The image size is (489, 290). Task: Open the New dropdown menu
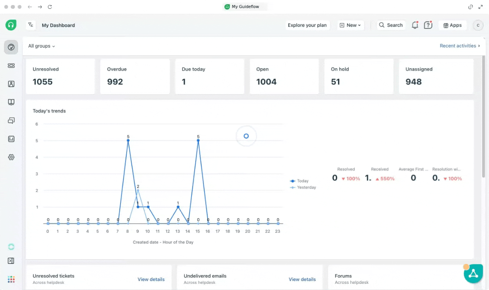pyautogui.click(x=350, y=25)
